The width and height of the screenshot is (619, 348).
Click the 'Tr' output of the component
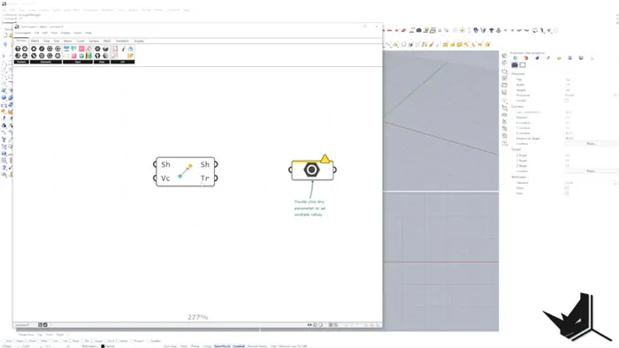[204, 178]
